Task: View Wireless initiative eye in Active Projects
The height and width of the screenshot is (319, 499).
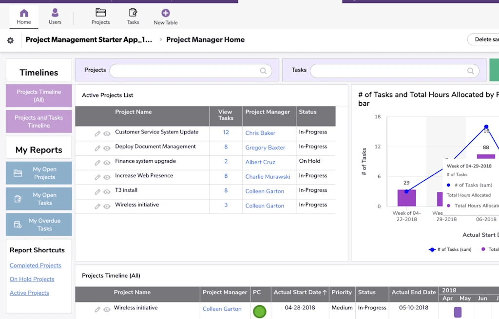Action: 107,206
